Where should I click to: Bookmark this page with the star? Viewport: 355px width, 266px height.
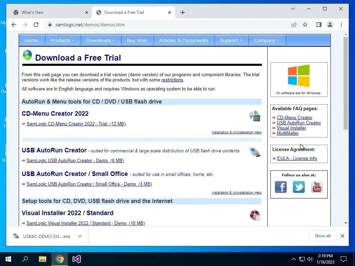click(305, 25)
